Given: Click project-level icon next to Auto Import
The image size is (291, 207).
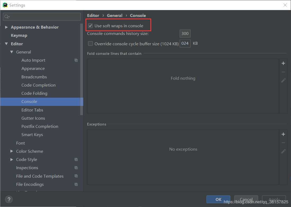Looking at the screenshot, I should tap(76, 60).
